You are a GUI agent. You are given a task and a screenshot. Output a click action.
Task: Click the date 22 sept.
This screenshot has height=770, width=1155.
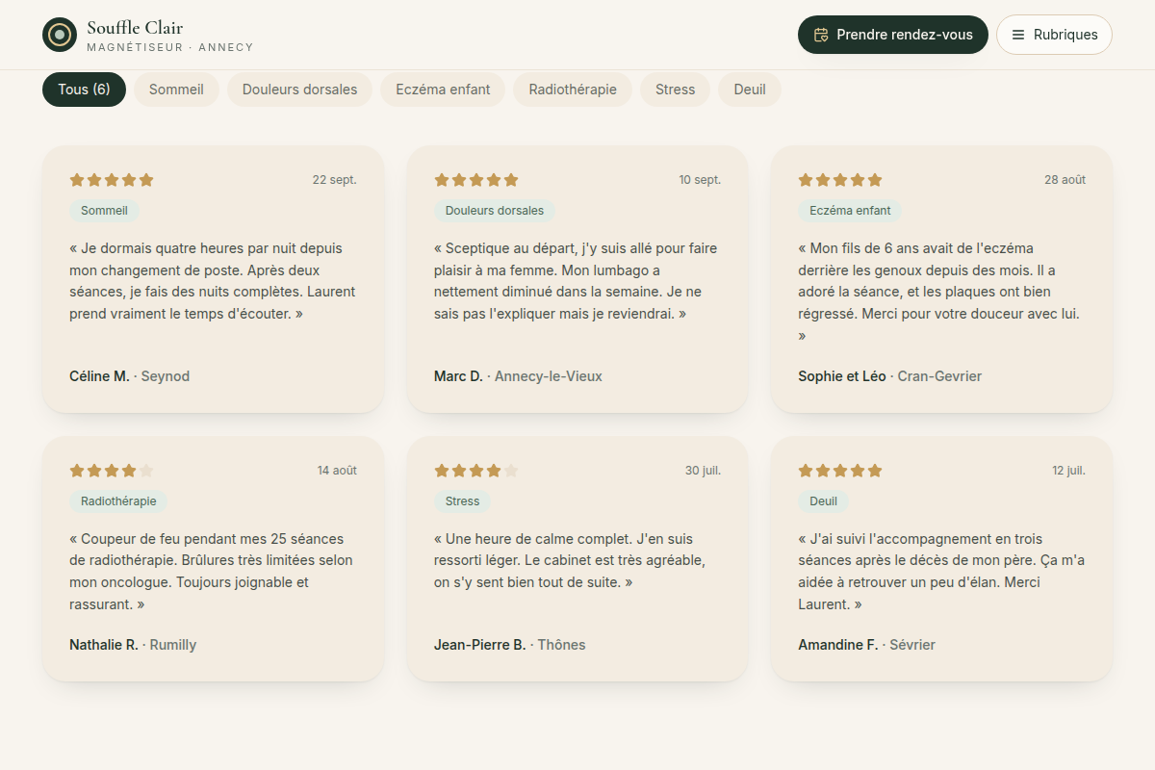pos(335,180)
